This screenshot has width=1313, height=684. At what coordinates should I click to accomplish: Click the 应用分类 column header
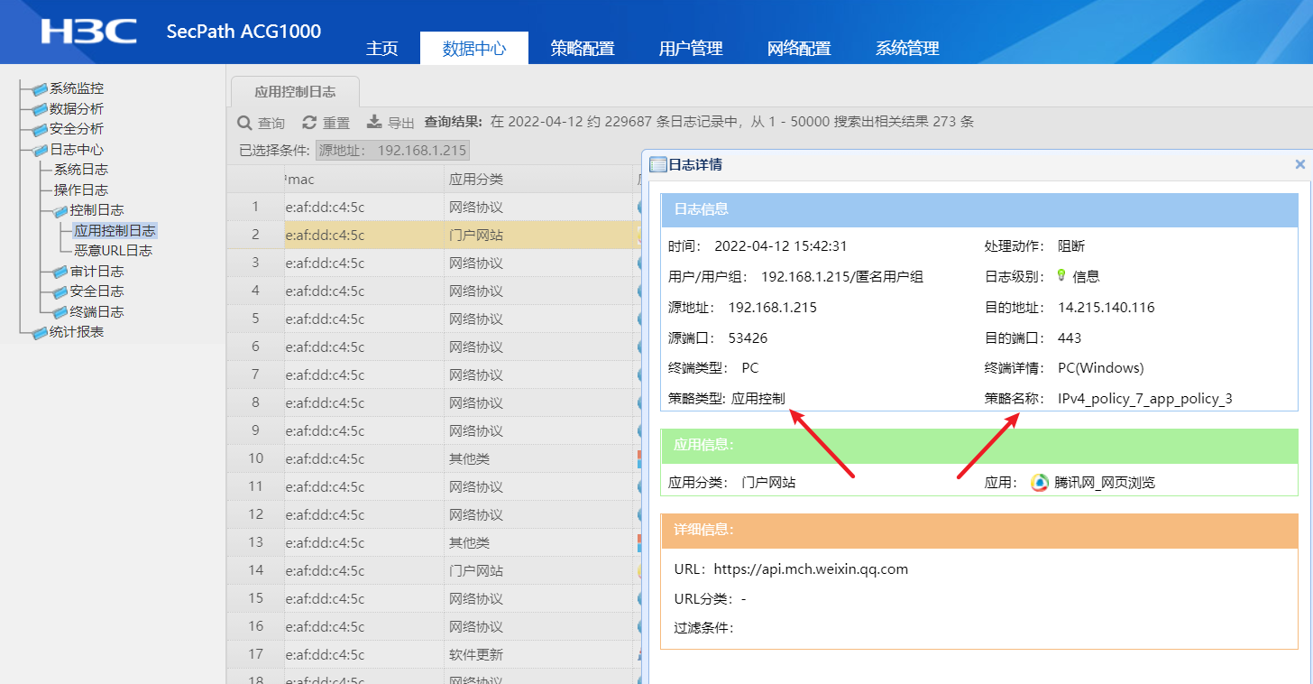[x=475, y=180]
